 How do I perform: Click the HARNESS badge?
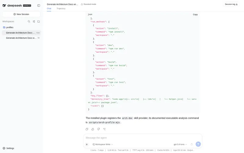pyautogui.click(x=27, y=6)
